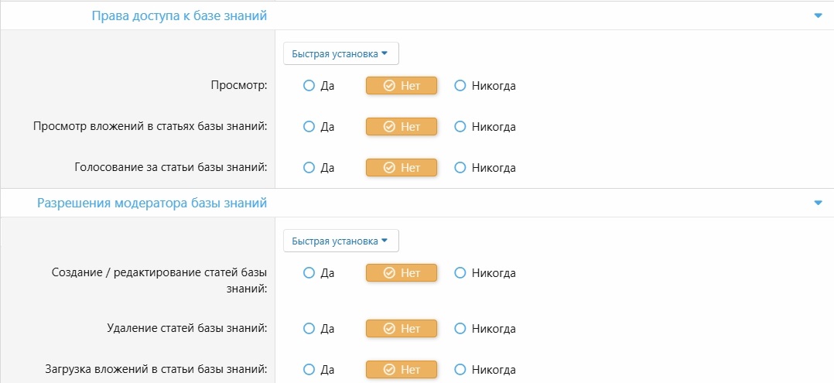Image resolution: width=834 pixels, height=383 pixels.
Task: Select Да for Загрузка вложений в статьи
Action: click(x=309, y=370)
